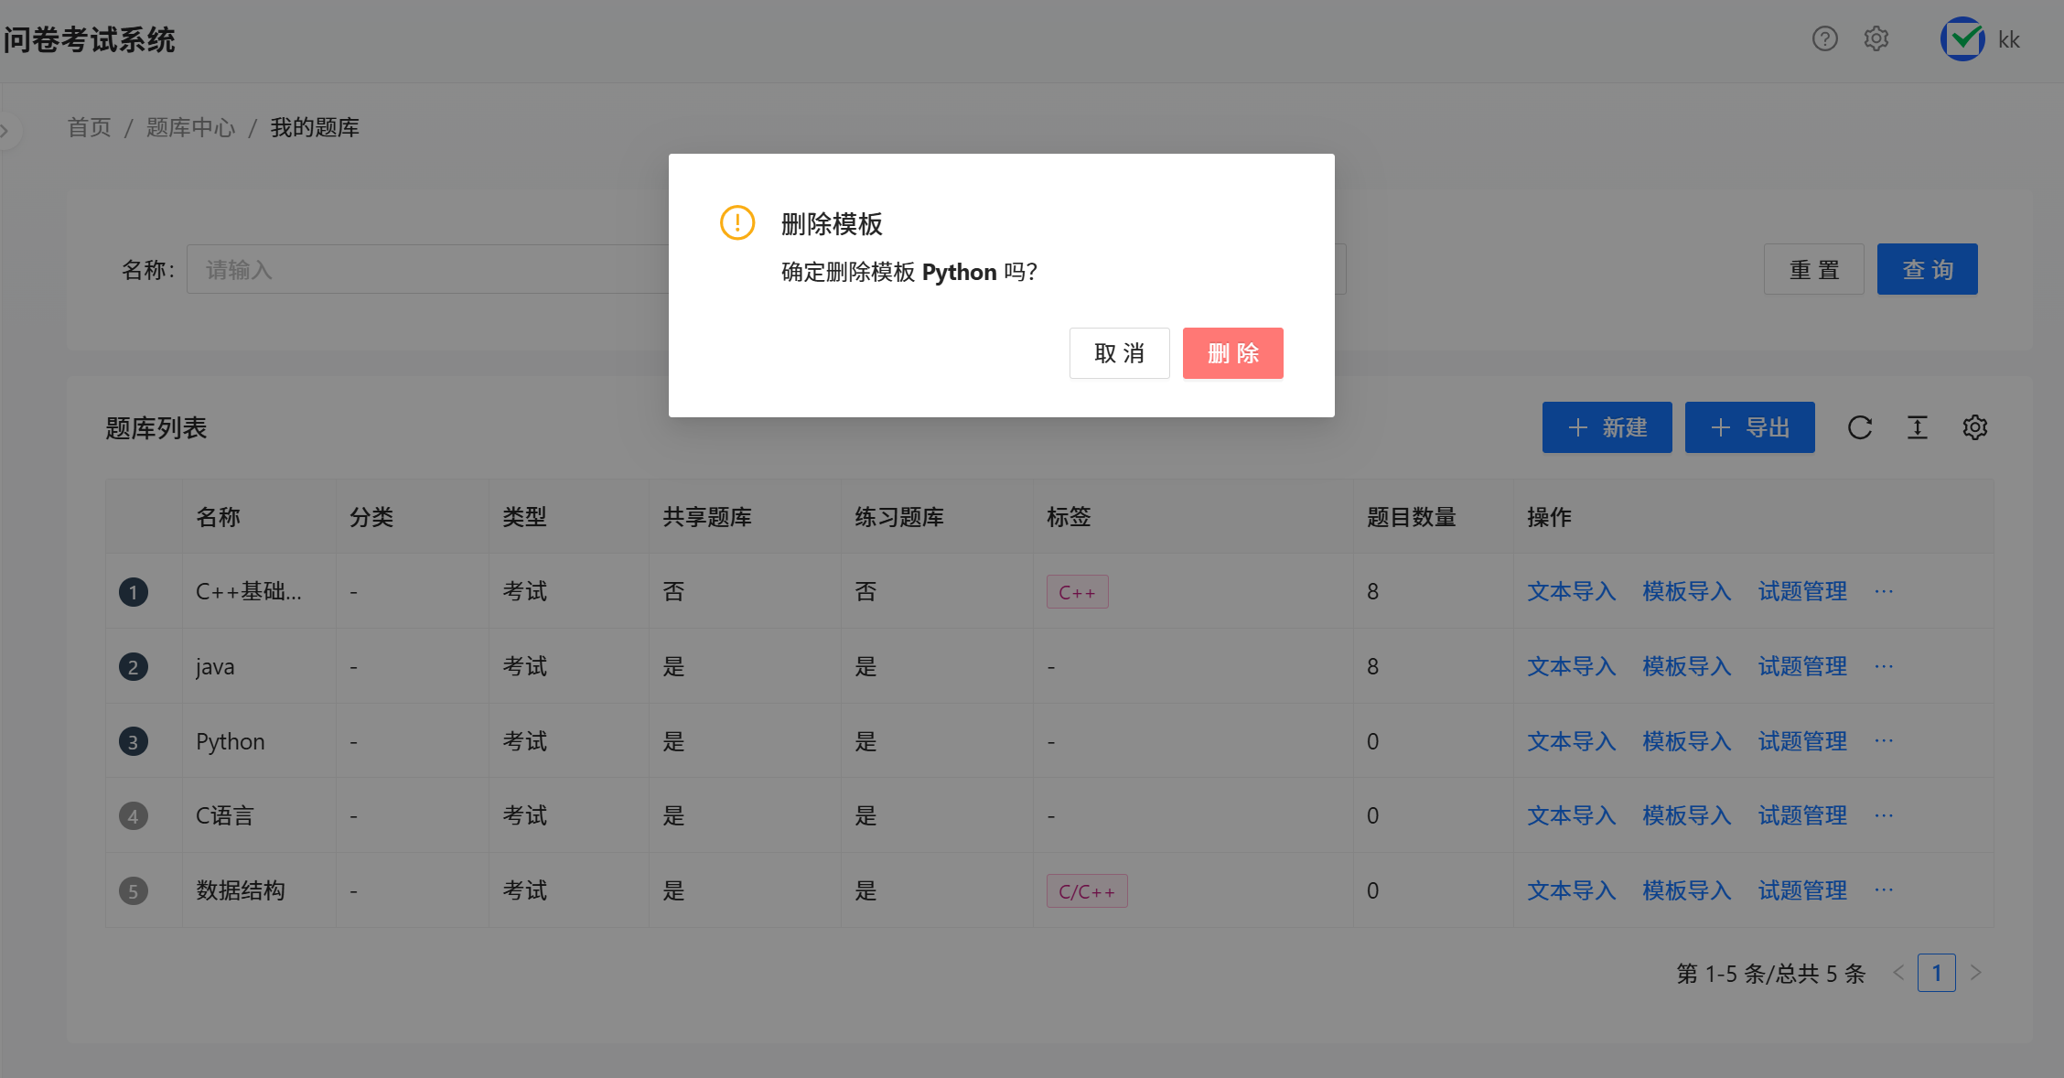Viewport: 2064px width, 1078px height.
Task: Open more actions for Python row
Action: [1884, 740]
